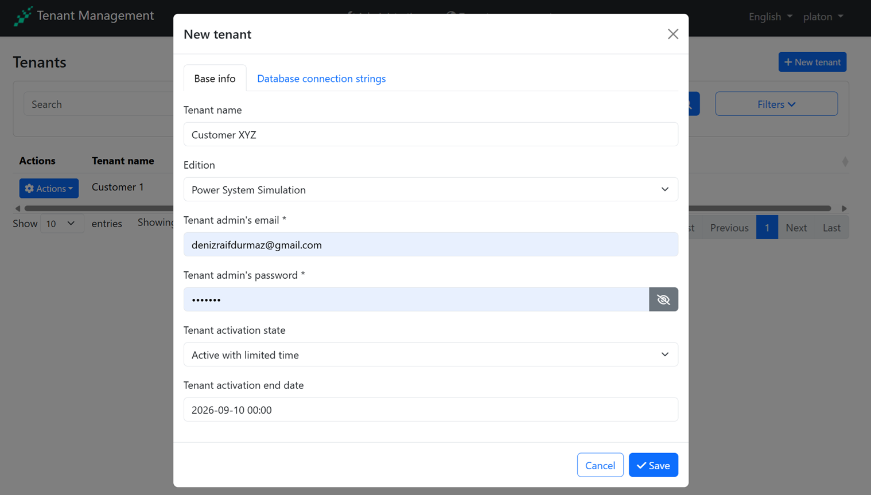
Task: Save the new tenant
Action: tap(653, 465)
